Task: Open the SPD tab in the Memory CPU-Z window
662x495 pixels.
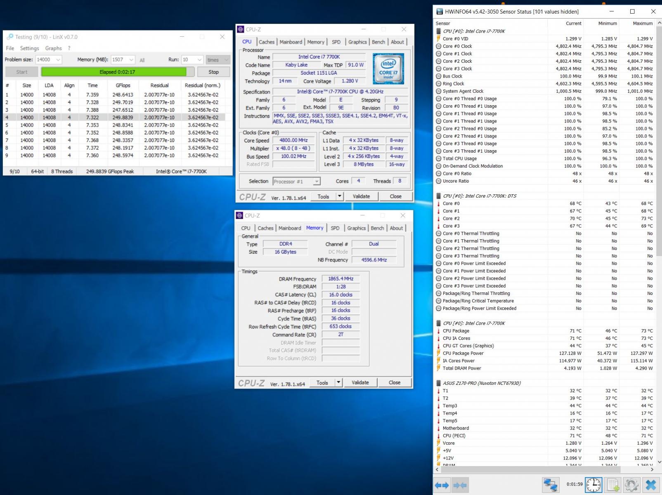Action: coord(335,228)
